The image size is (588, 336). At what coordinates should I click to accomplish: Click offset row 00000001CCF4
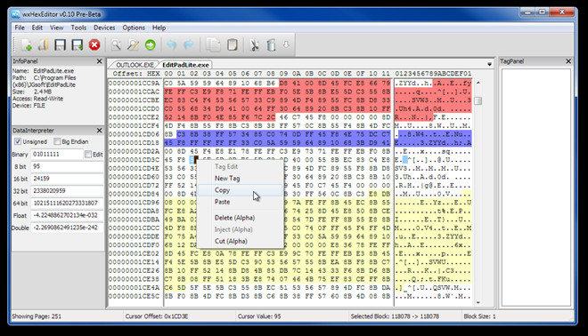[135, 125]
